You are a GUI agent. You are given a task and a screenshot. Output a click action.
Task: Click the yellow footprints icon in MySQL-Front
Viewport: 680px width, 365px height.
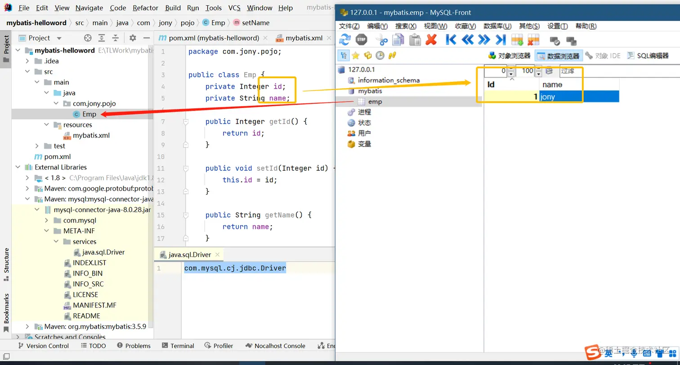(x=392, y=55)
